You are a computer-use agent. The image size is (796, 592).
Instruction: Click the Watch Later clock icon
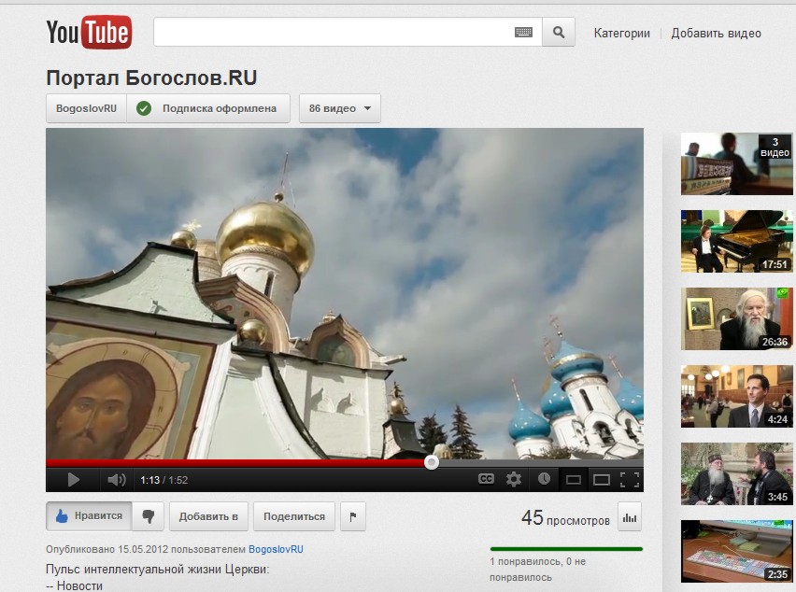click(x=544, y=479)
